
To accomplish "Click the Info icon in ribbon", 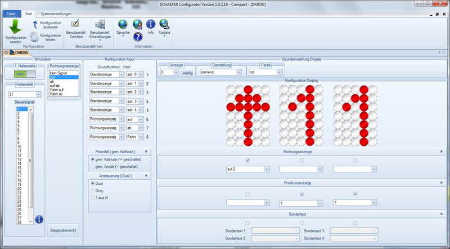I will click(x=151, y=24).
